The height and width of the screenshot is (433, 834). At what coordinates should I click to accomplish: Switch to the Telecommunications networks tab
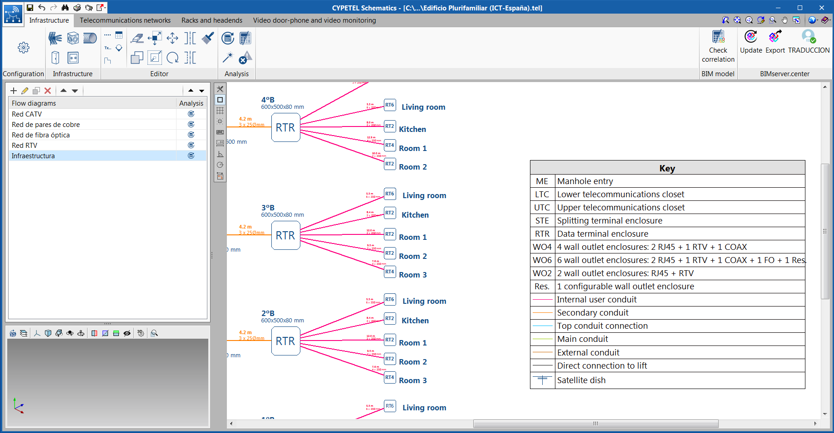125,20
